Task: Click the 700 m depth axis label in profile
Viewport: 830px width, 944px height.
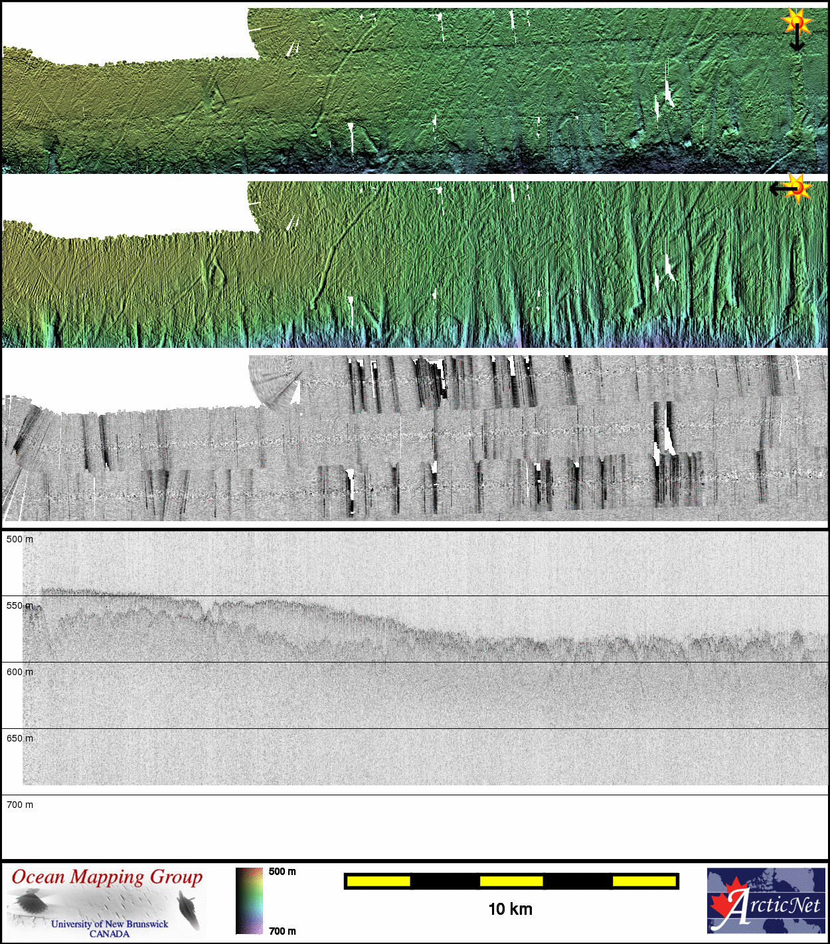Action: click(19, 805)
